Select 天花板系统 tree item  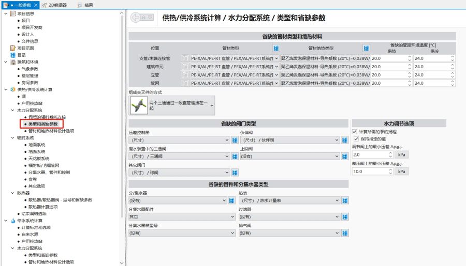tap(39, 159)
